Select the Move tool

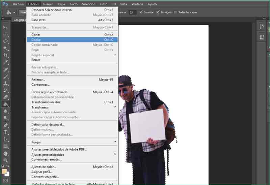[6, 27]
